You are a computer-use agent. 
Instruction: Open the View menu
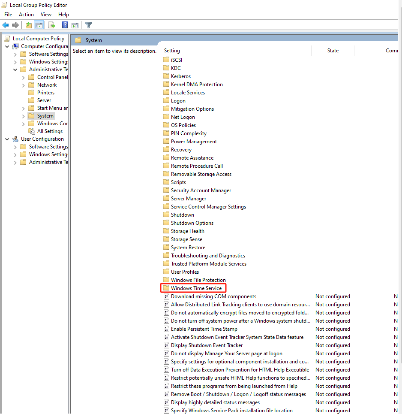click(x=46, y=15)
